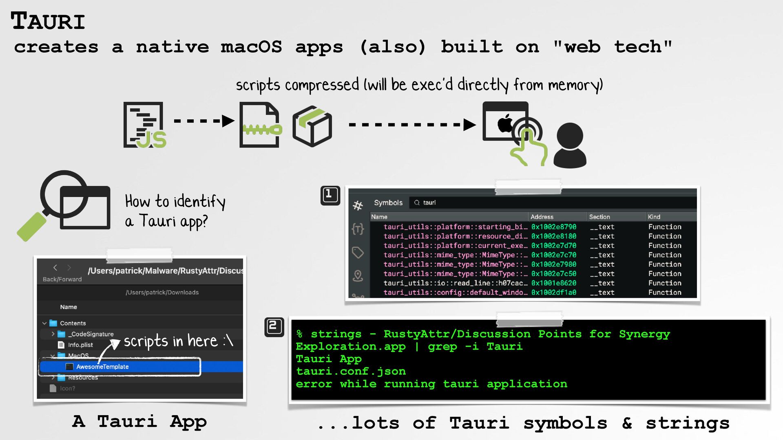Expand the Resources folder chevron

click(x=53, y=377)
